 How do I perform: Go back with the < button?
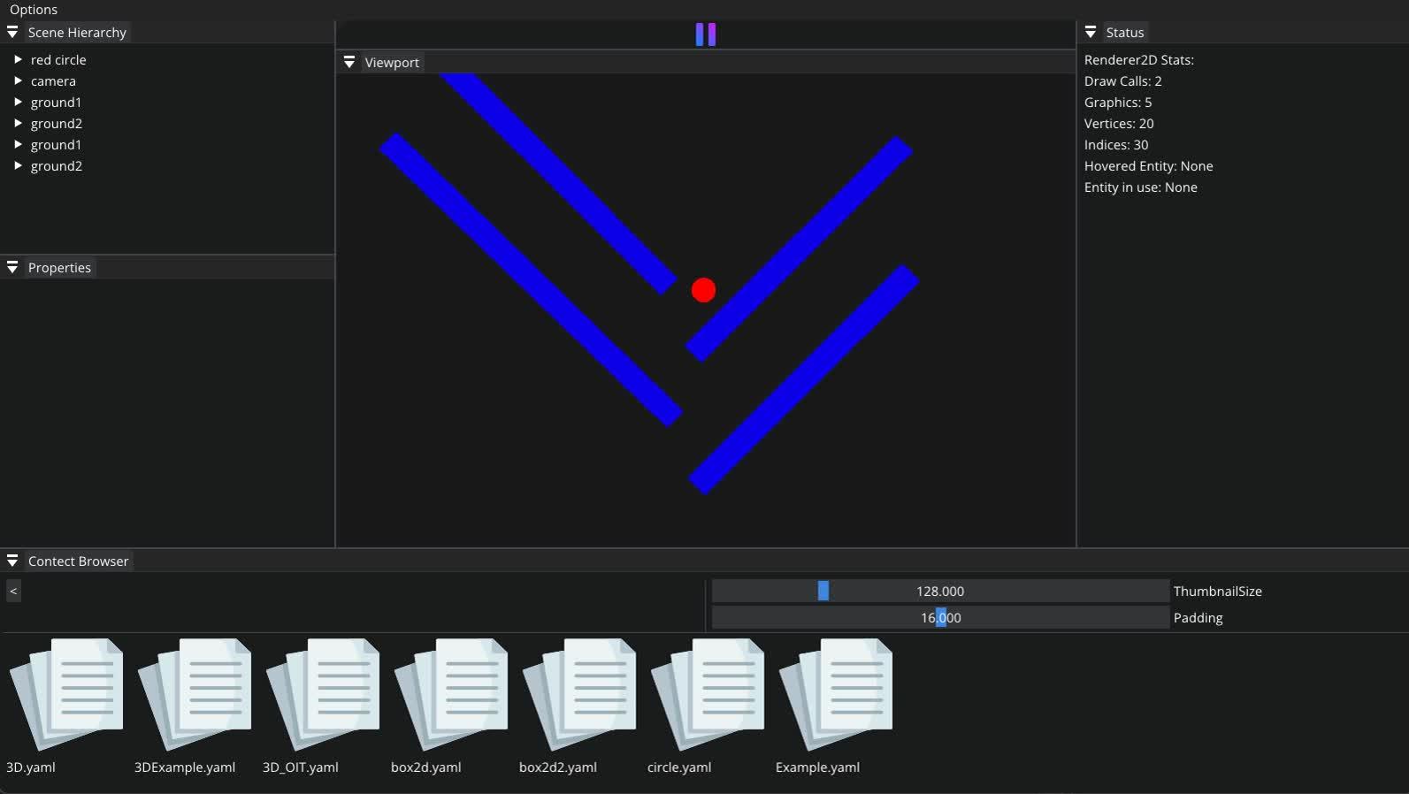(13, 591)
